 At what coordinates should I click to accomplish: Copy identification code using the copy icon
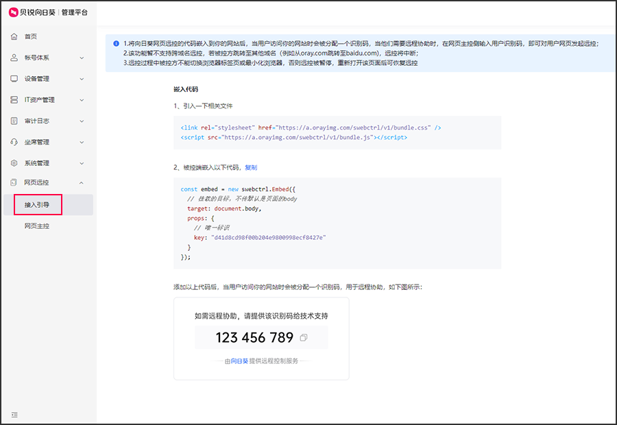303,337
